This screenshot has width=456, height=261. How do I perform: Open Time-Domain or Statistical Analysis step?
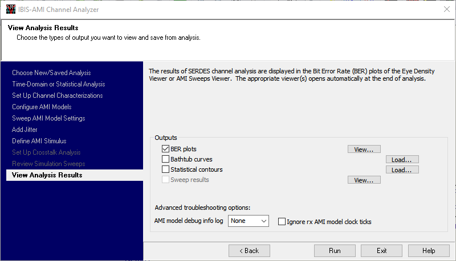pyautogui.click(x=58, y=84)
